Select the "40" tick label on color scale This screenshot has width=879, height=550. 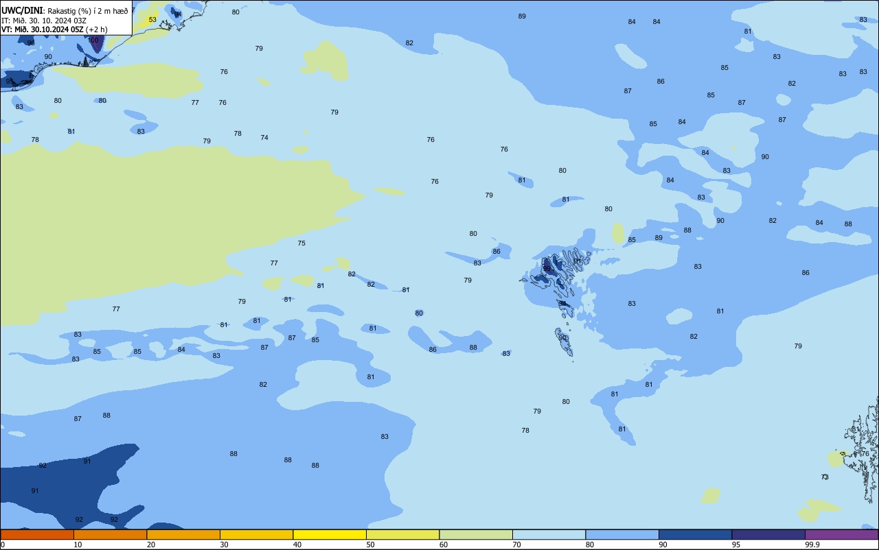point(297,545)
